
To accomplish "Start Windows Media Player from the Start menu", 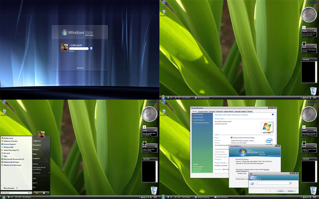I will tap(11, 162).
